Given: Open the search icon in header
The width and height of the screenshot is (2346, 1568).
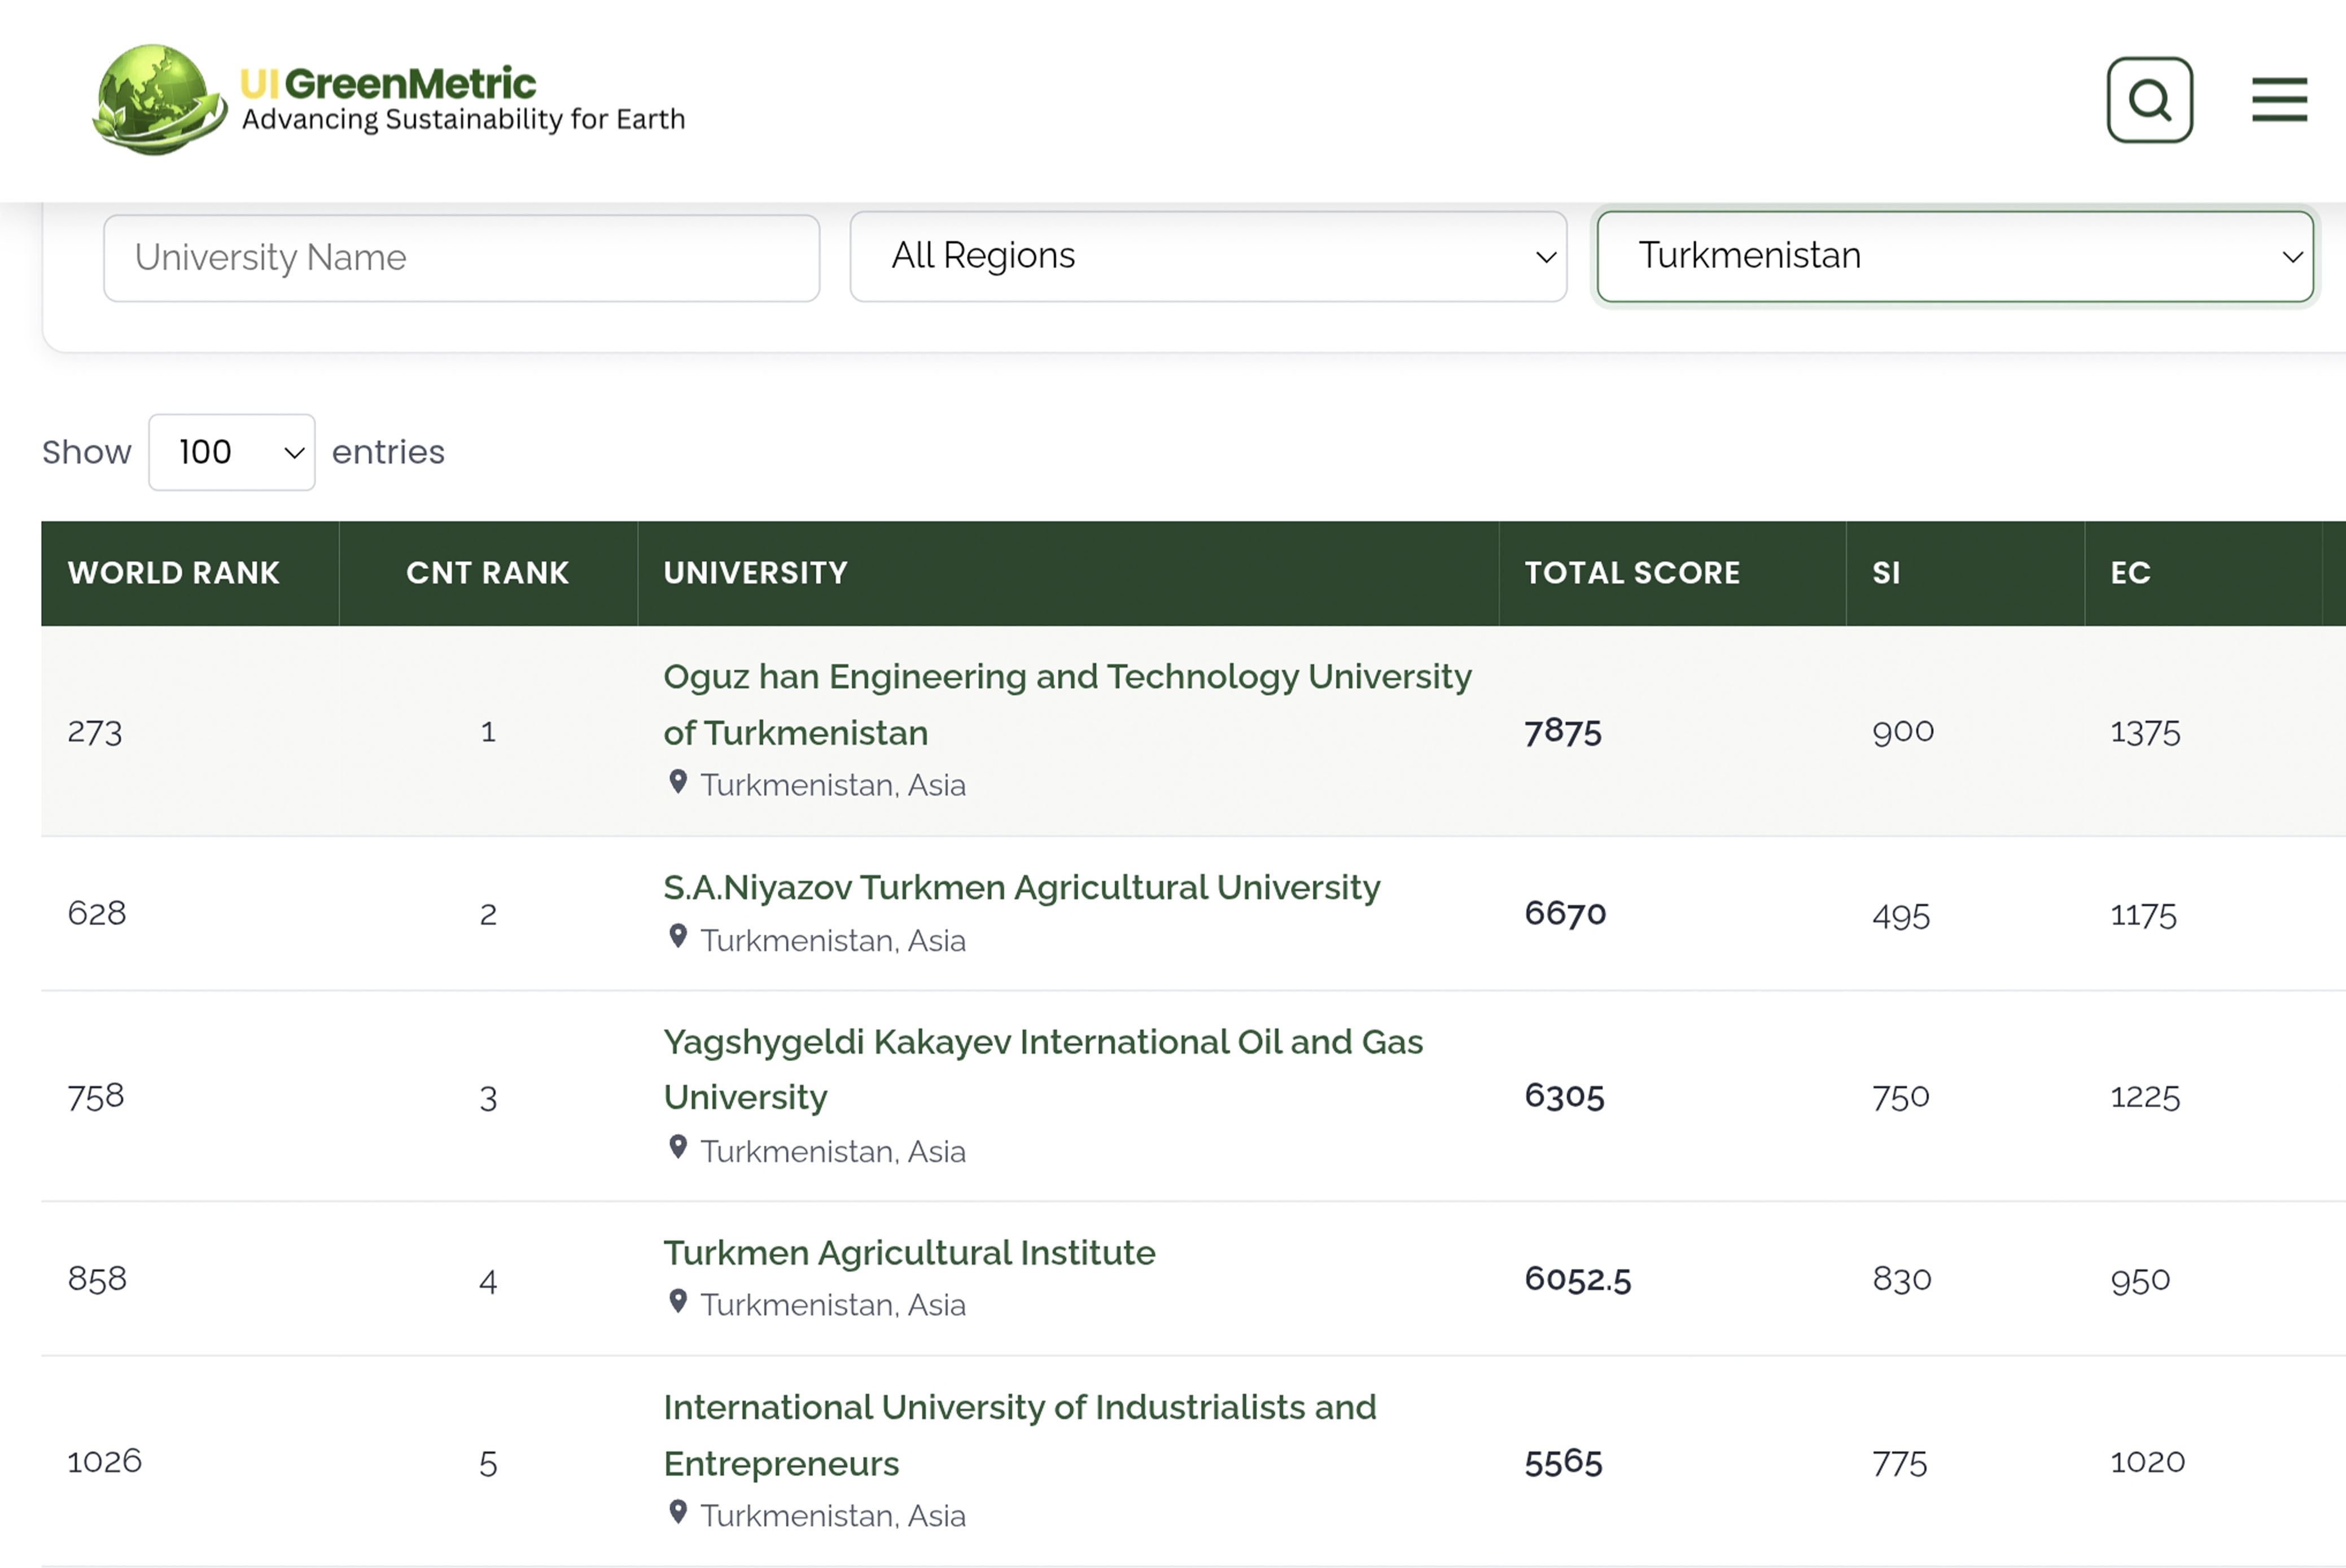Looking at the screenshot, I should click(2149, 100).
